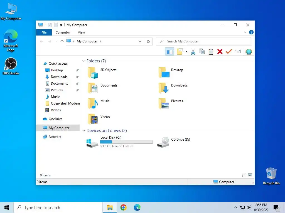Select Open-Shell Modern in navigation pane
This screenshot has width=285, height=213.
click(63, 103)
